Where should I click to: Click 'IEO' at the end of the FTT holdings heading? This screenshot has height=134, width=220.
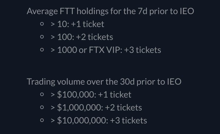click(187, 11)
